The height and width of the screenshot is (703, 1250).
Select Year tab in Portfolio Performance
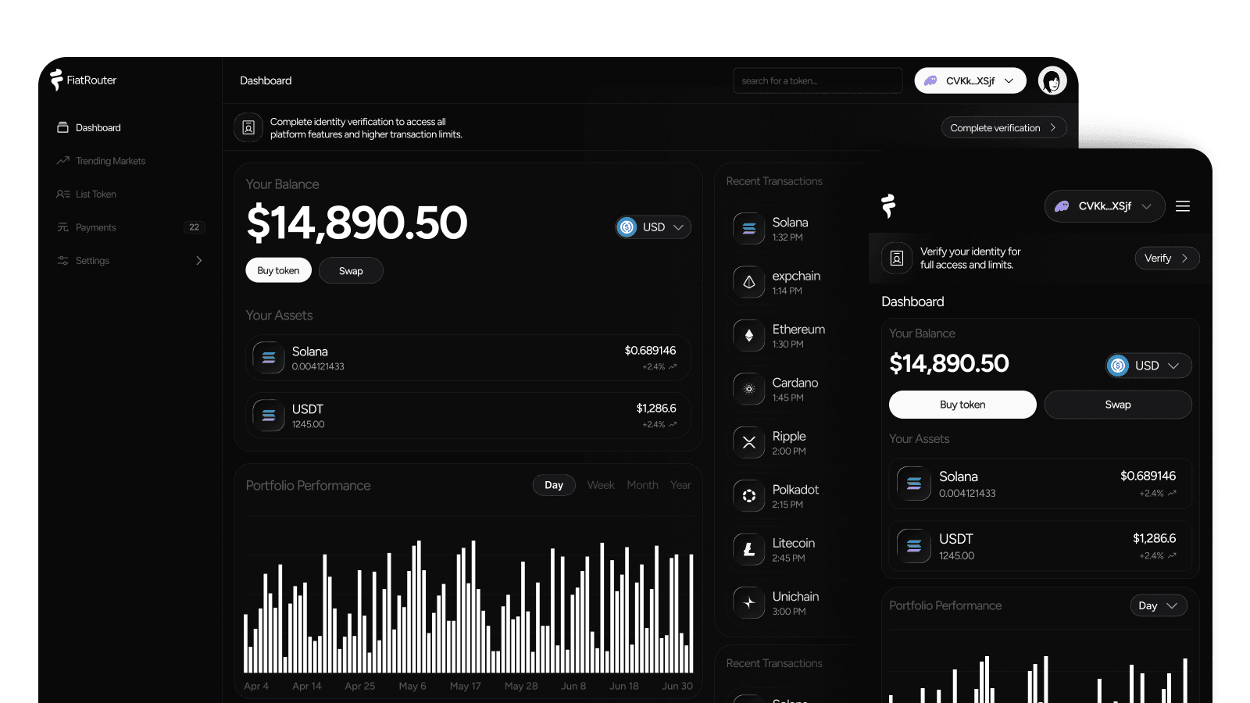(680, 485)
